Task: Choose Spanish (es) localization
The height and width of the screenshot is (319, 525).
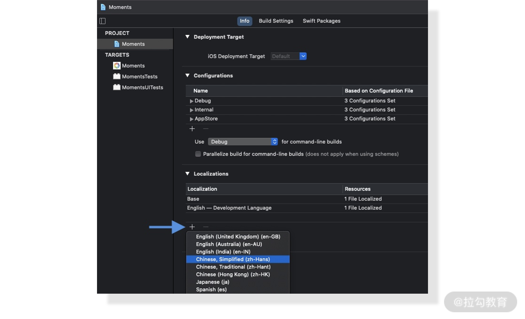Action: (x=238, y=289)
